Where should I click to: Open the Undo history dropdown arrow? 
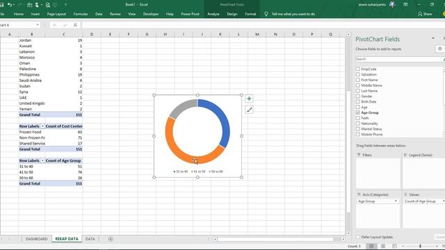14,5
